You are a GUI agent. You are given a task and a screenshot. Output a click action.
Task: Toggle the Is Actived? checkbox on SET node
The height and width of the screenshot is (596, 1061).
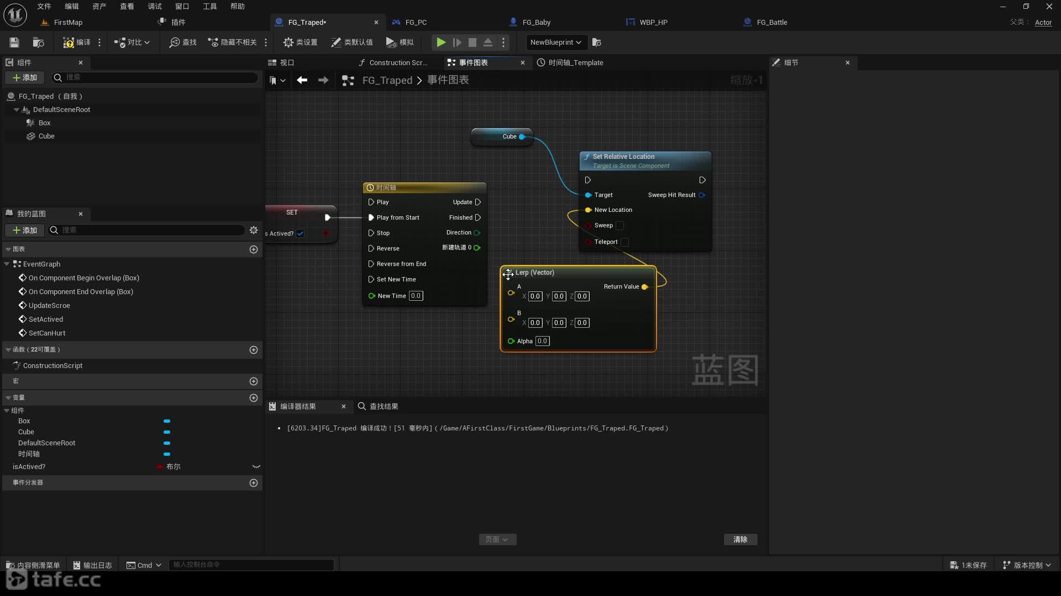(300, 233)
